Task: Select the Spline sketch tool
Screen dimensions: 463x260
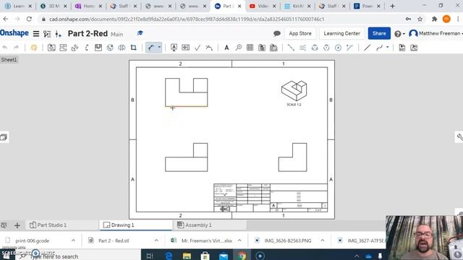Action: [x=379, y=48]
